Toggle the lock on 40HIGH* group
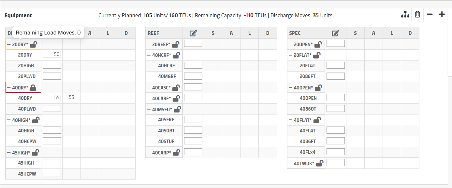Screen dimensions: 452x188 click(36, 120)
